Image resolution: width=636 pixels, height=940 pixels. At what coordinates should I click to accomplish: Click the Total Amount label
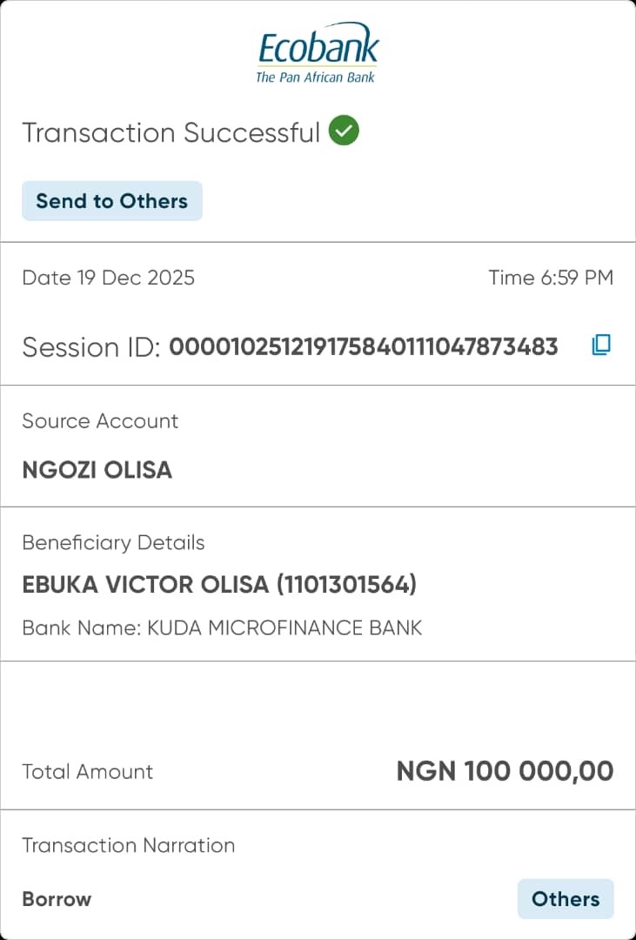88,772
